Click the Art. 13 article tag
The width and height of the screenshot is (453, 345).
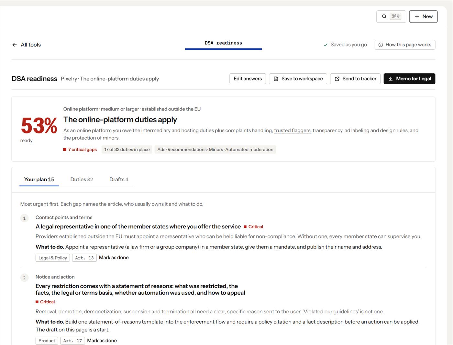(84, 258)
